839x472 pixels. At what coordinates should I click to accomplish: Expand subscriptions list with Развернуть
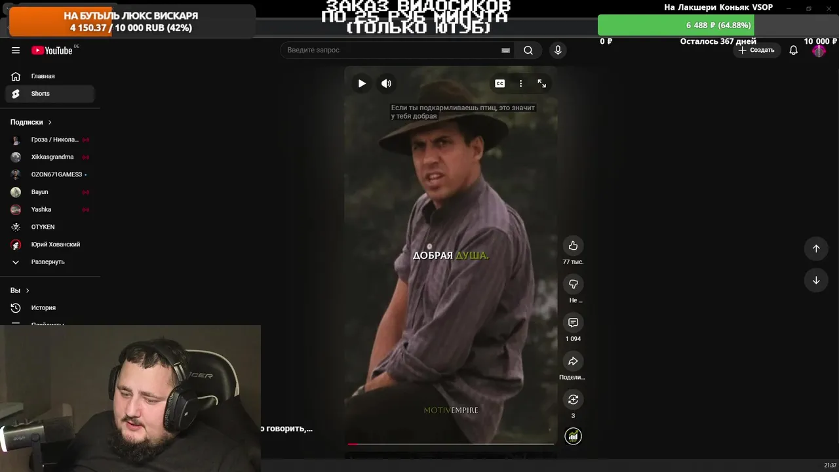pos(50,262)
